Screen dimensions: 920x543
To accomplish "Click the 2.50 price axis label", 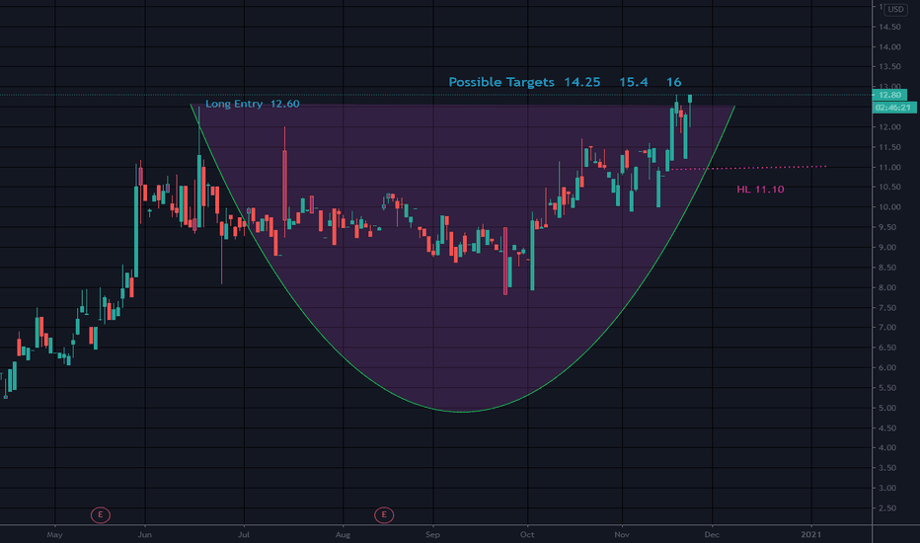I will tap(889, 508).
